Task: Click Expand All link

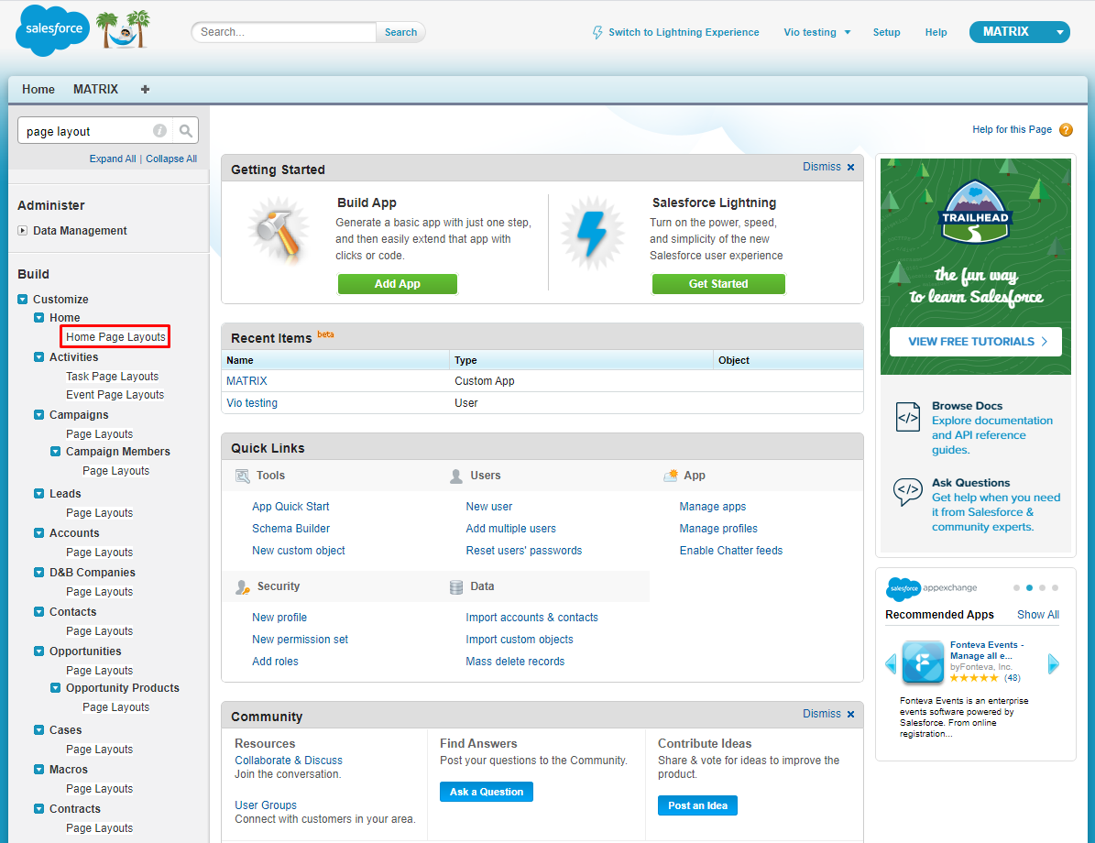Action: [x=113, y=159]
